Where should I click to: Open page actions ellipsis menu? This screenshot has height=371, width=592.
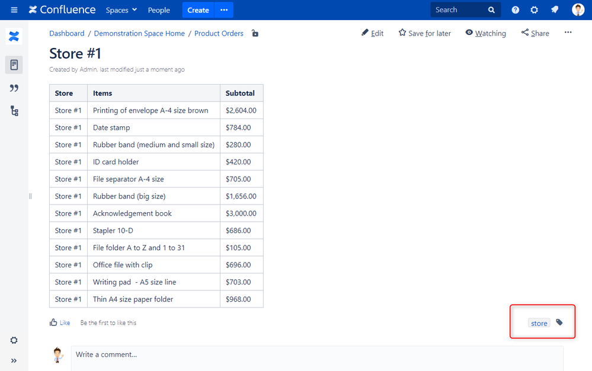[568, 33]
